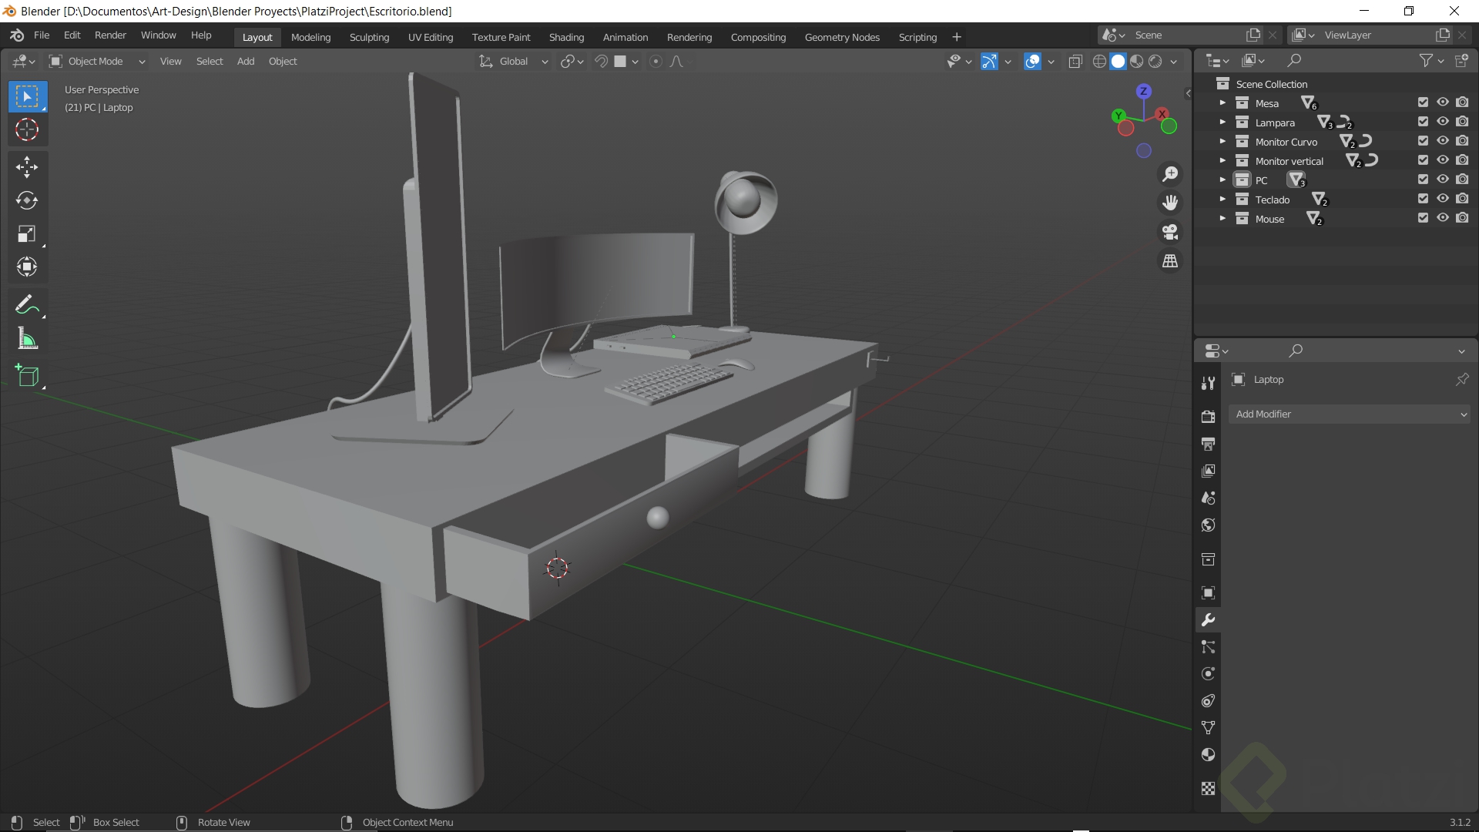The height and width of the screenshot is (832, 1479).
Task: Hide the Lampara collection in viewport
Action: point(1442,122)
